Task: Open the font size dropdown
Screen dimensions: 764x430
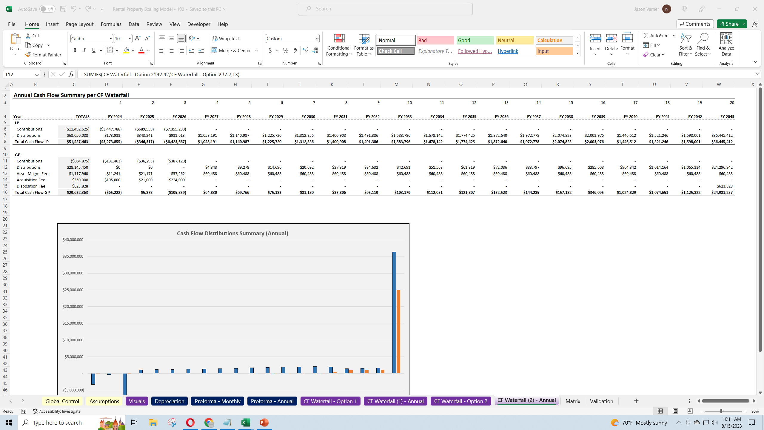Action: [130, 39]
